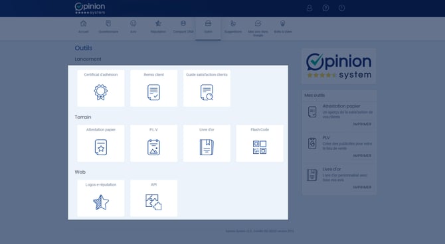
Task: Click the help question mark icon
Action: click(x=326, y=8)
